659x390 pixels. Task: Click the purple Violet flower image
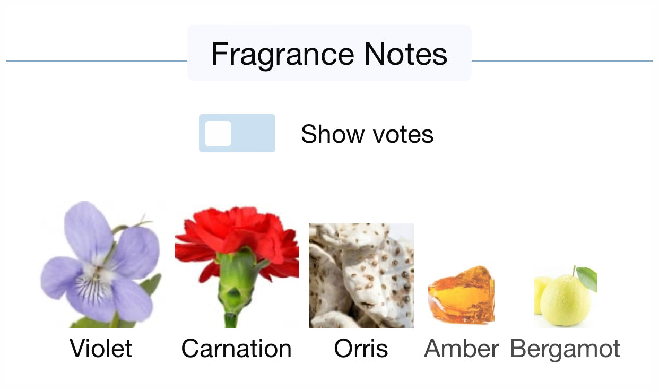[x=101, y=265]
